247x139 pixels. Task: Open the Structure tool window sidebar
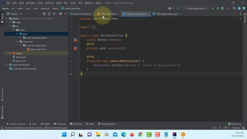2,95
